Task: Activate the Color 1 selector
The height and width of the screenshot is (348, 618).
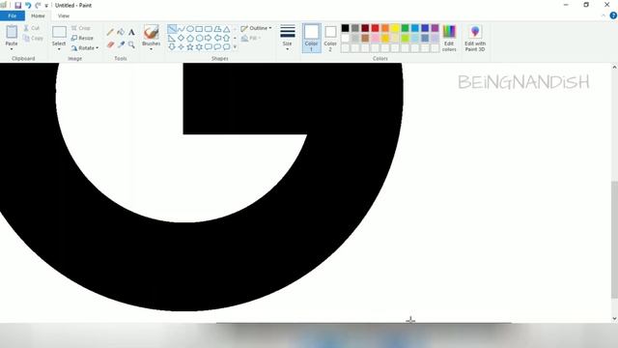Action: click(311, 38)
